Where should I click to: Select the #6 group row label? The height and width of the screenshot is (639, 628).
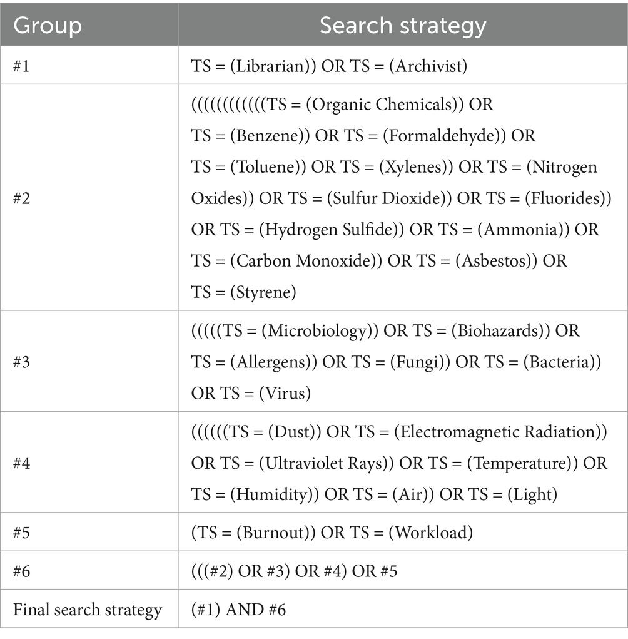click(22, 571)
